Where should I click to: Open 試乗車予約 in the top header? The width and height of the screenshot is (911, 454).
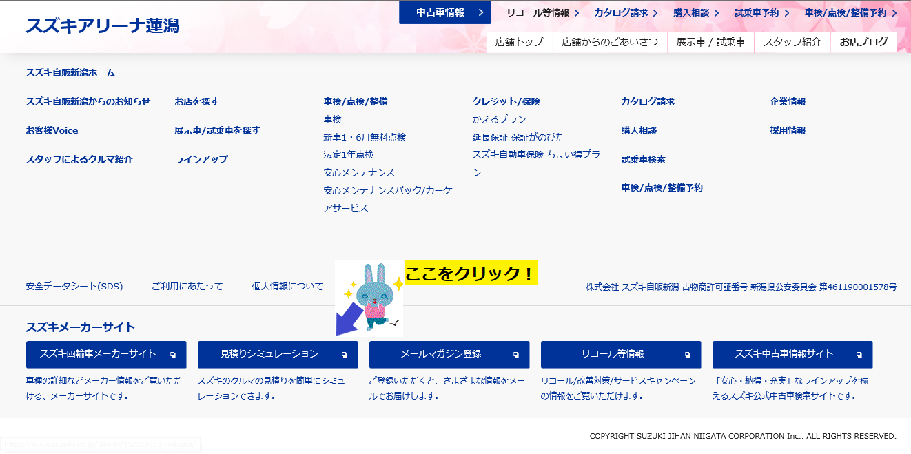coord(762,12)
